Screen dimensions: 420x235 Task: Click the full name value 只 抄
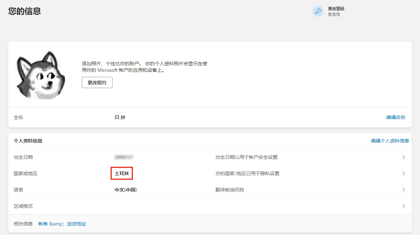[x=120, y=117]
